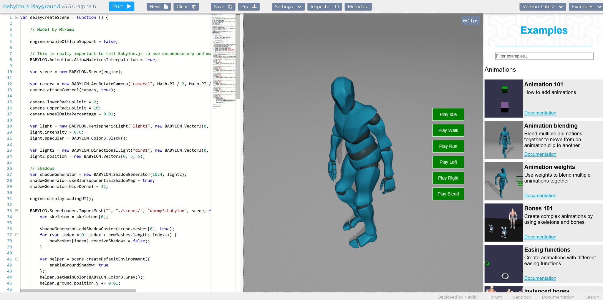Download the project as Zip
Image resolution: width=603 pixels, height=300 pixels.
click(249, 6)
